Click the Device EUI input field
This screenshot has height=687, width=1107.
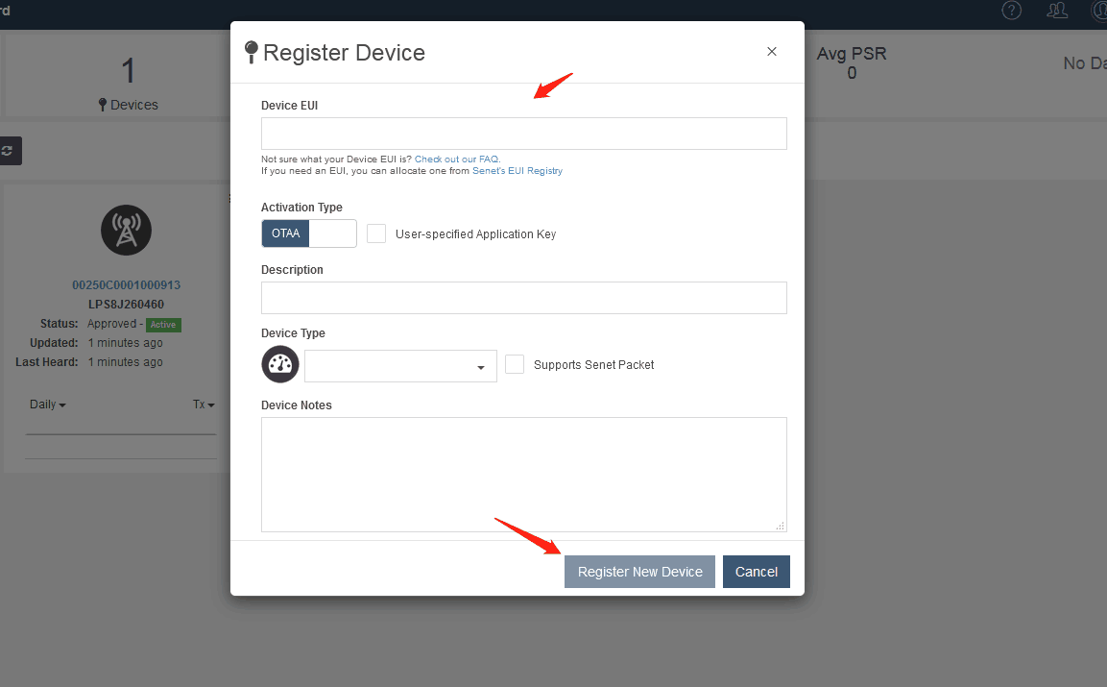coord(524,134)
